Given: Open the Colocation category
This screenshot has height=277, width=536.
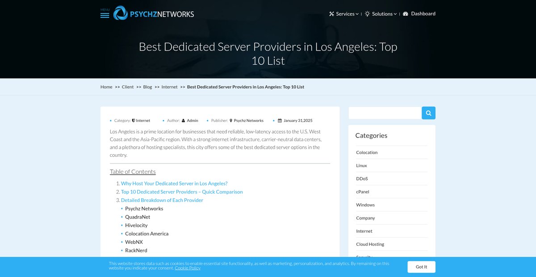Looking at the screenshot, I should 367,152.
